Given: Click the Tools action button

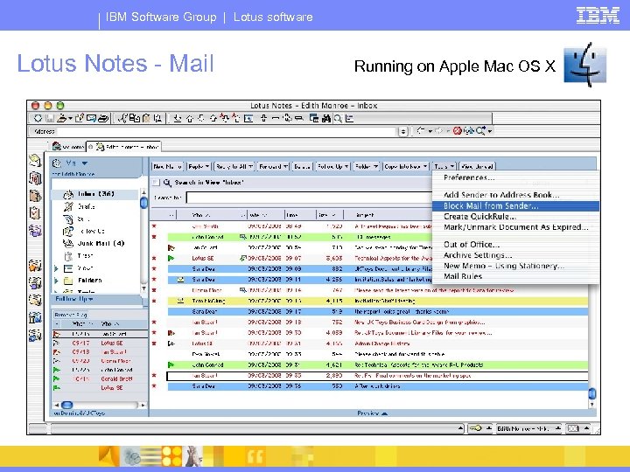Looking at the screenshot, I should (444, 166).
